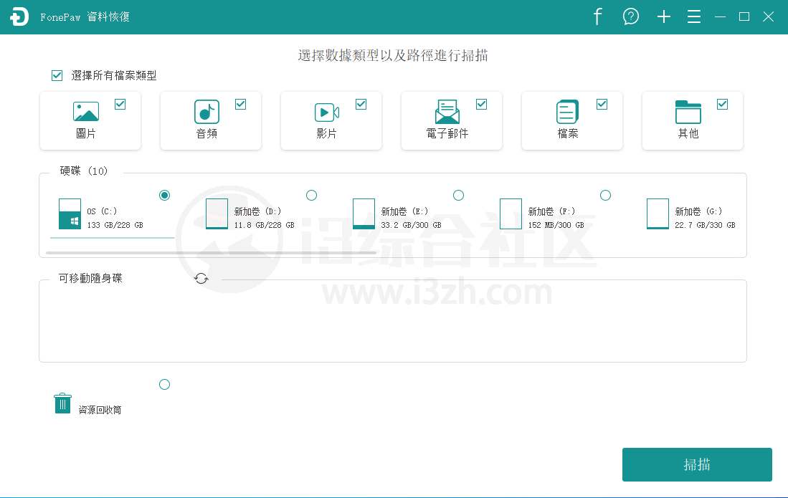788x498 pixels.
Task: Click the 音頻 audio note icon
Action: coord(206,112)
